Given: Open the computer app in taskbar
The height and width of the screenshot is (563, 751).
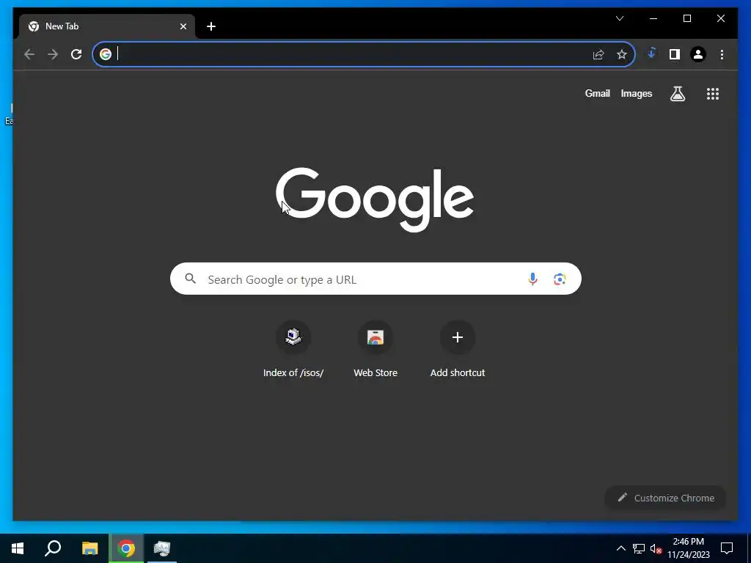Looking at the screenshot, I should [162, 548].
